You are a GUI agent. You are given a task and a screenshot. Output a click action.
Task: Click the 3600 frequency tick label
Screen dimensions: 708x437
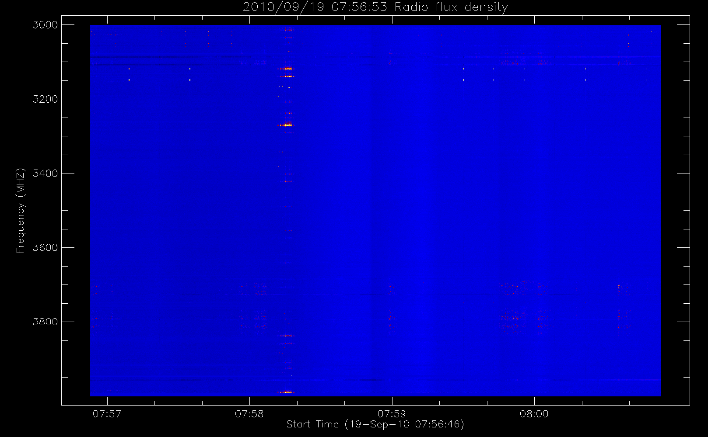tap(46, 248)
